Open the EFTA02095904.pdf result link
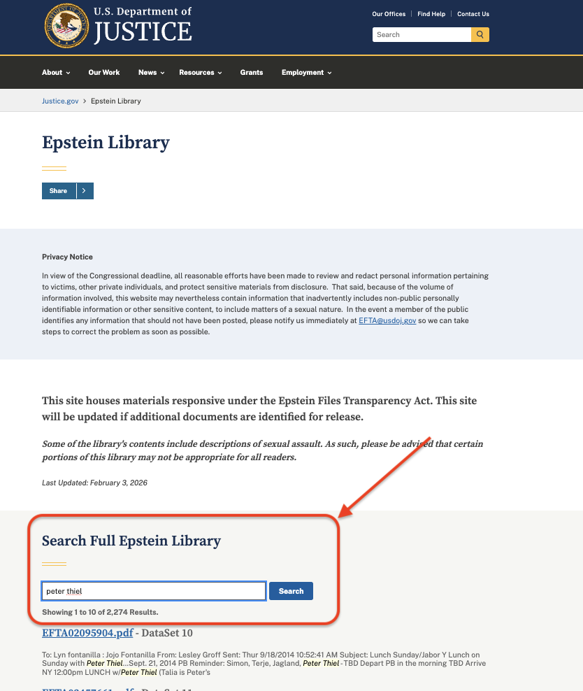 (x=87, y=633)
